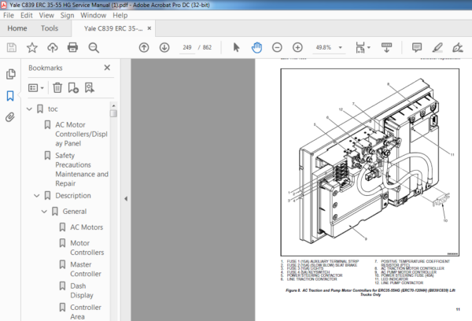Viewport: 472px width, 321px height.
Task: Collapse the General bookmark
Action: (44, 212)
